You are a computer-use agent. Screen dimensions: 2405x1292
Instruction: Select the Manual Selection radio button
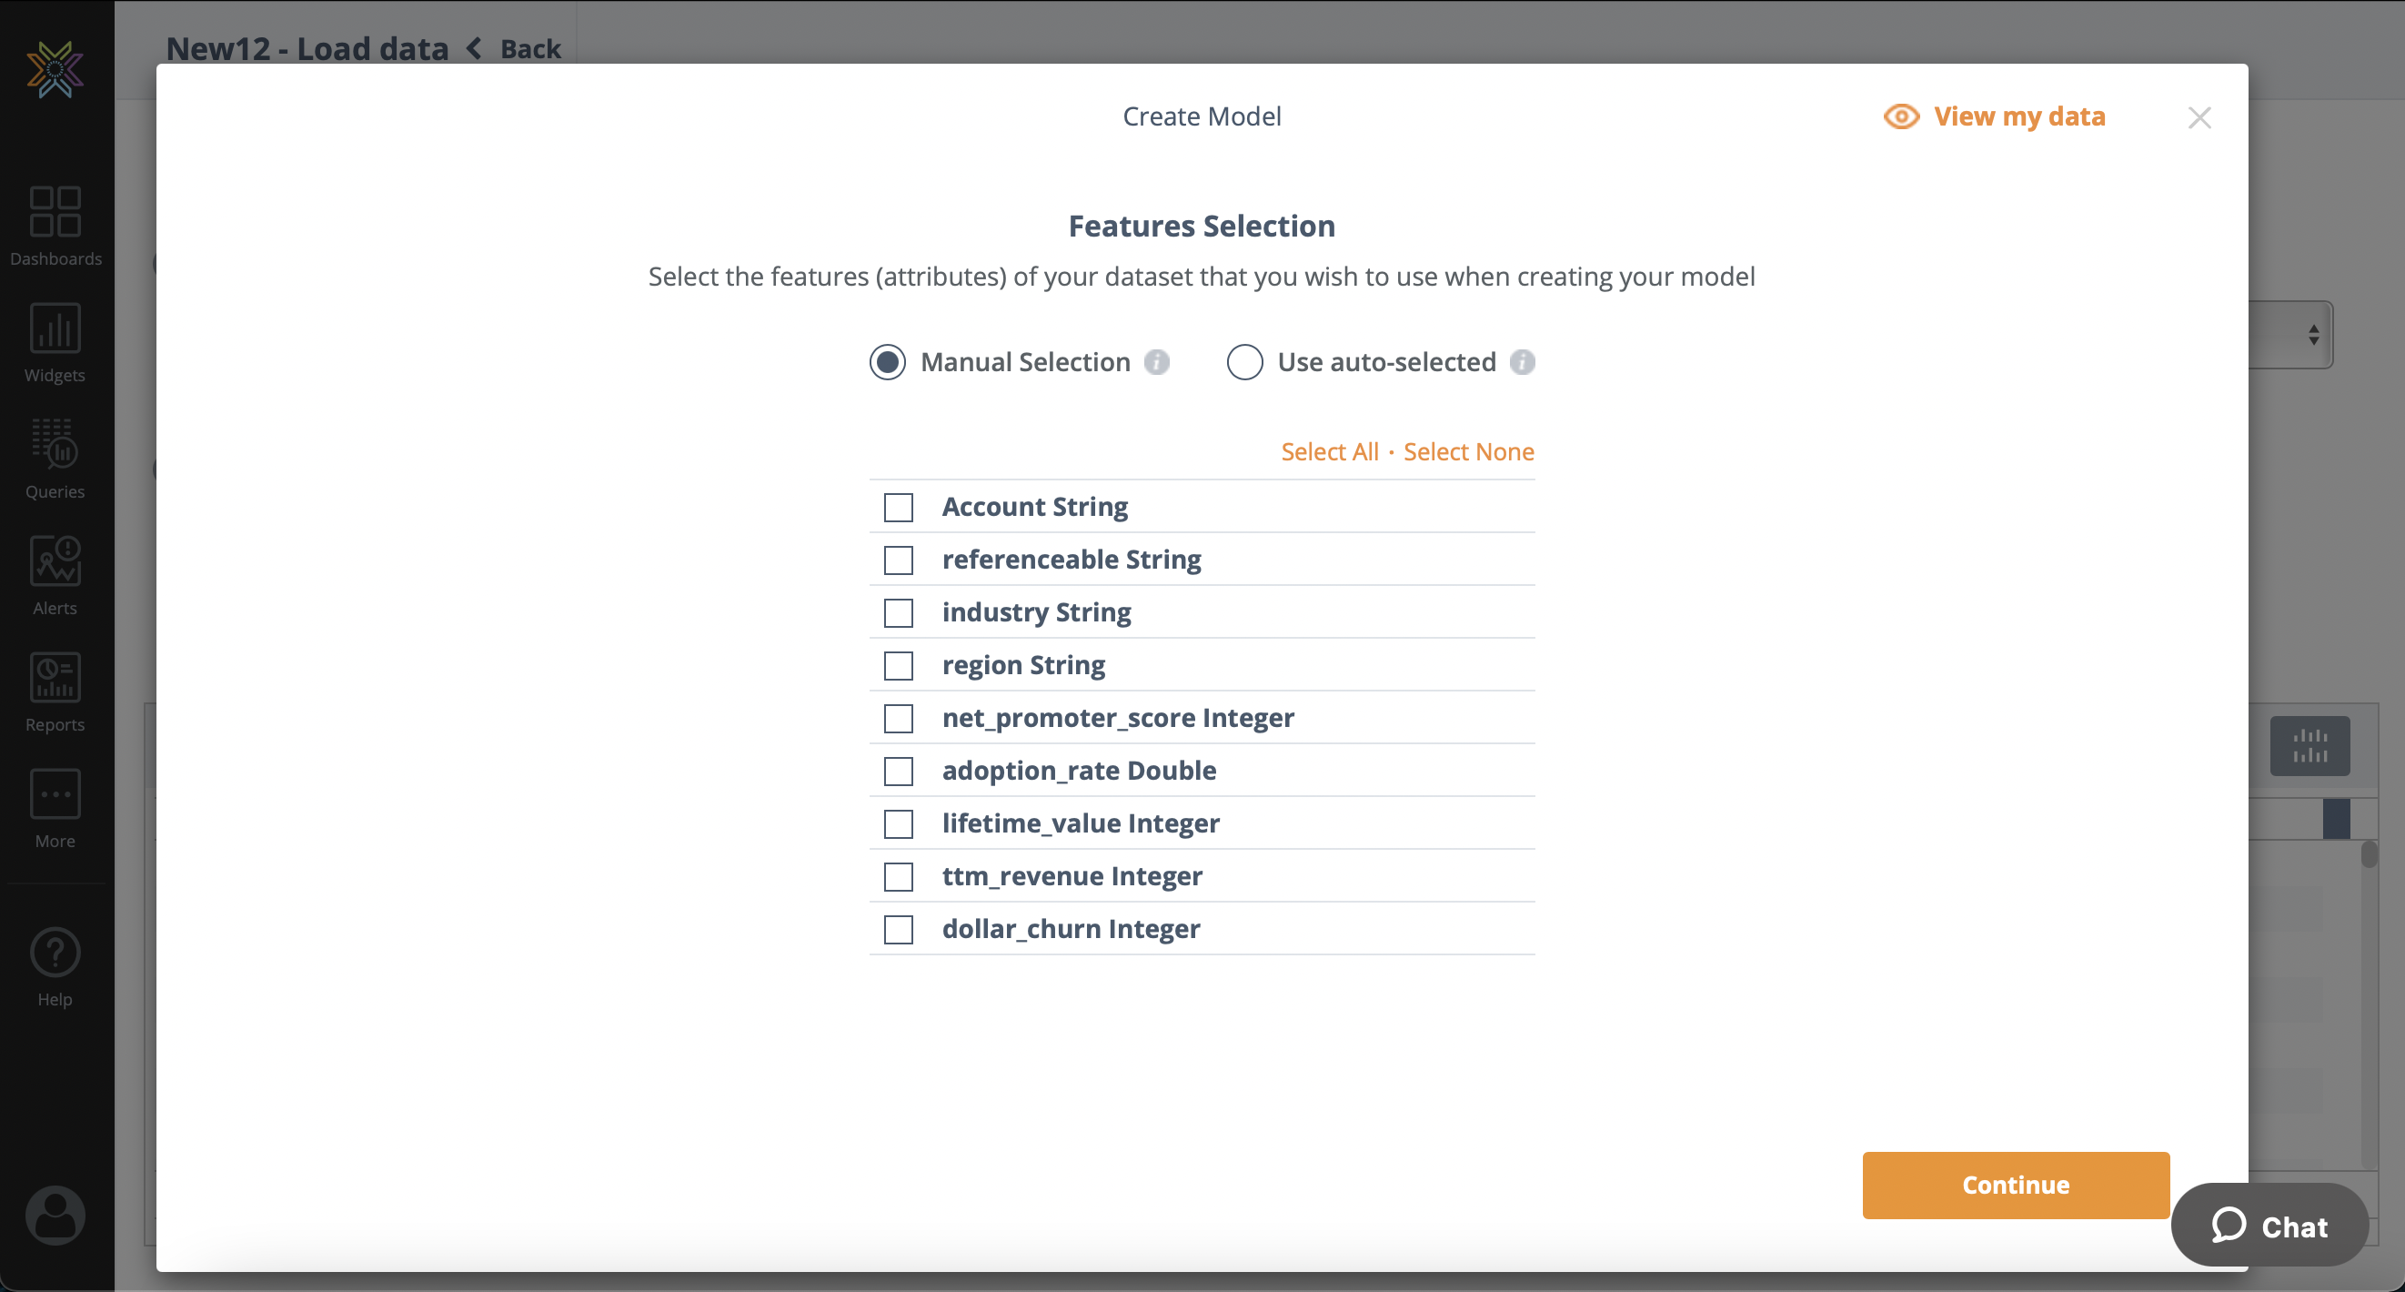pos(888,361)
